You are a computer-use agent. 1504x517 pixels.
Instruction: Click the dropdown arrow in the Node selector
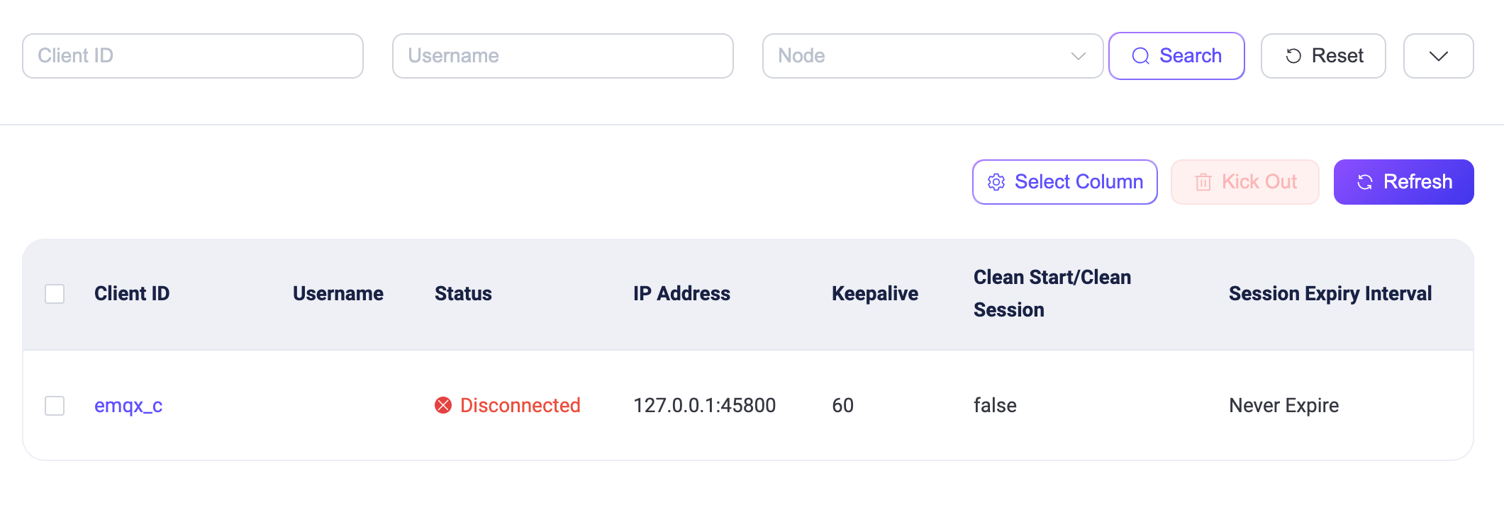pyautogui.click(x=1079, y=56)
